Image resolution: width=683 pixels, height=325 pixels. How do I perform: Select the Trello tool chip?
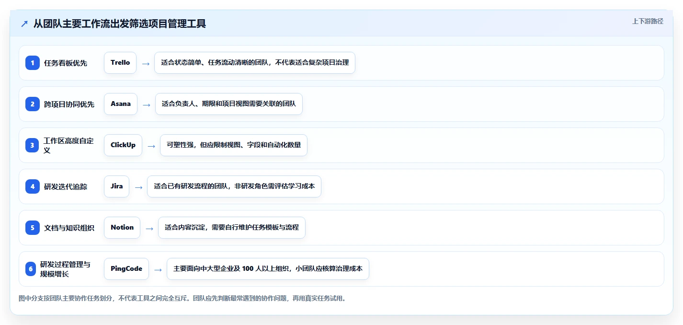[x=120, y=63]
